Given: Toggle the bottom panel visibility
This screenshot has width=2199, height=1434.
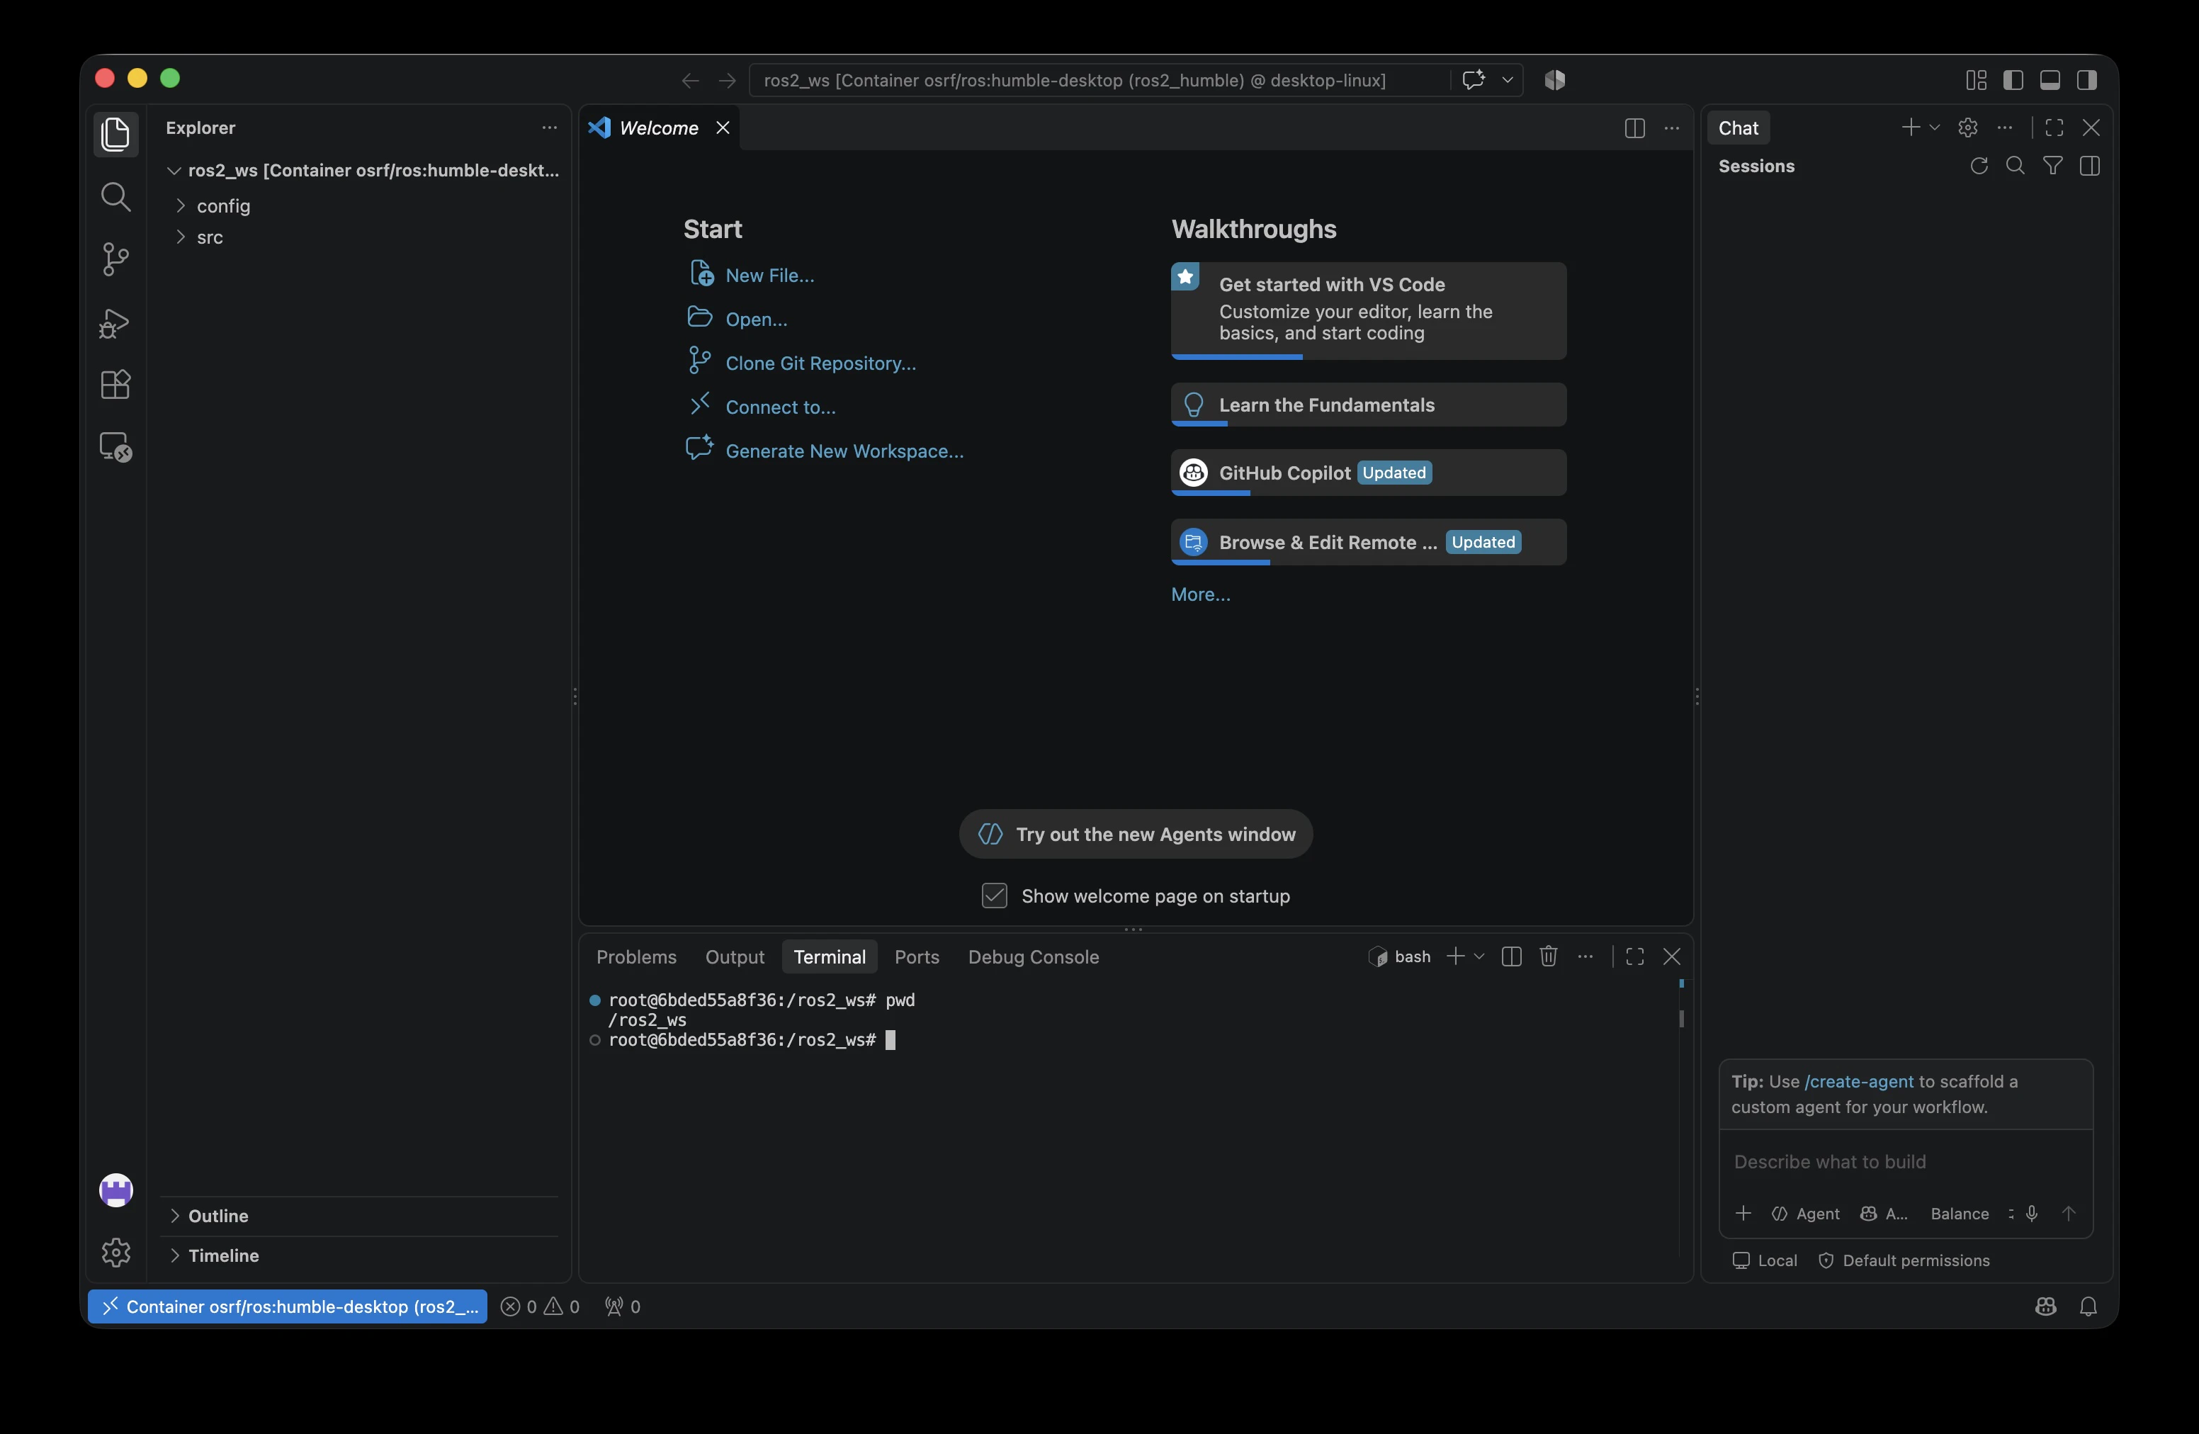Looking at the screenshot, I should (x=2050, y=80).
